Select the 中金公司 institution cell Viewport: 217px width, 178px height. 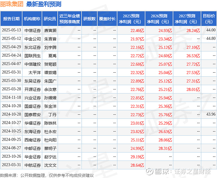[33, 39]
